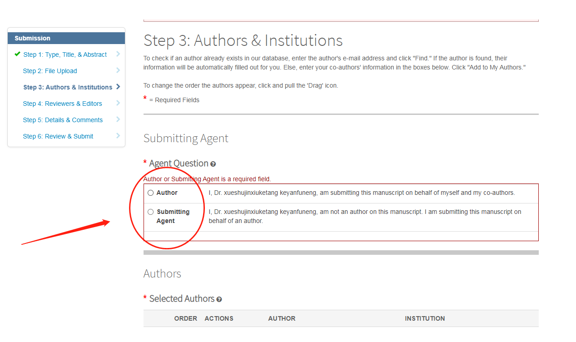Go to Step 2: File Upload
The width and height of the screenshot is (576, 342).
[50, 71]
